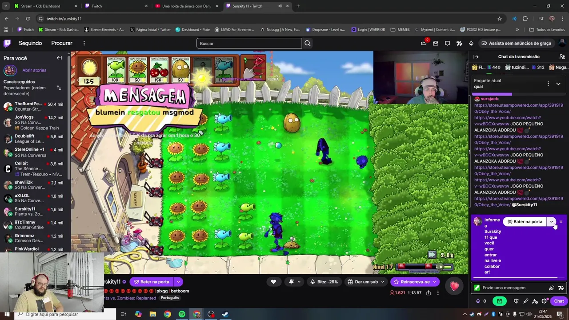Image resolution: width=569 pixels, height=320 pixels.
Task: Open the Twitch notifications inbox icon
Action: coord(436,43)
